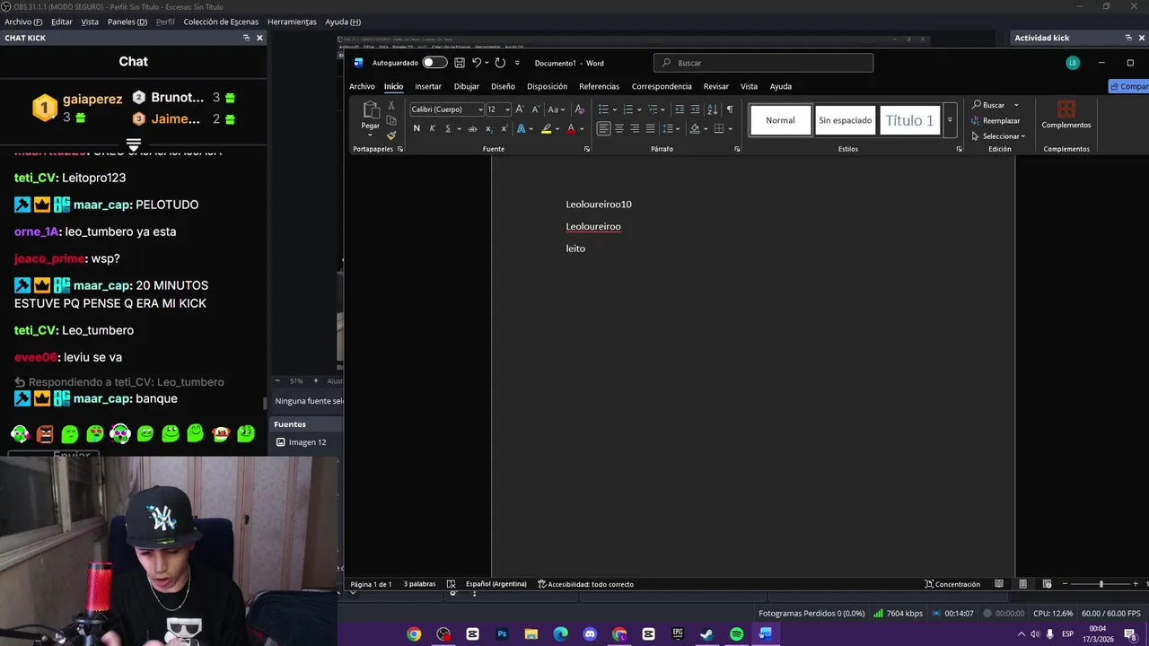Viewport: 1149px width, 646px height.
Task: Open the OBS Herramientas menu
Action: (292, 22)
